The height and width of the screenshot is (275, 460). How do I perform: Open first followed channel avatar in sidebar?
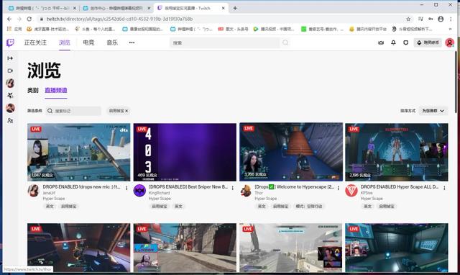pos(10,83)
